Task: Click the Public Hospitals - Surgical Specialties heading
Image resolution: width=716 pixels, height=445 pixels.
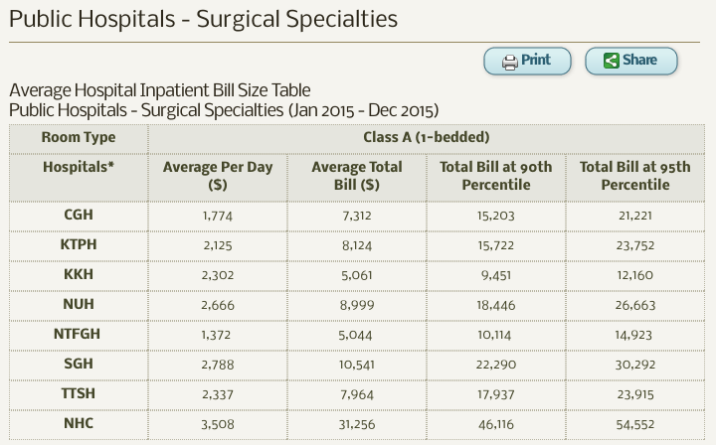Action: (x=203, y=19)
